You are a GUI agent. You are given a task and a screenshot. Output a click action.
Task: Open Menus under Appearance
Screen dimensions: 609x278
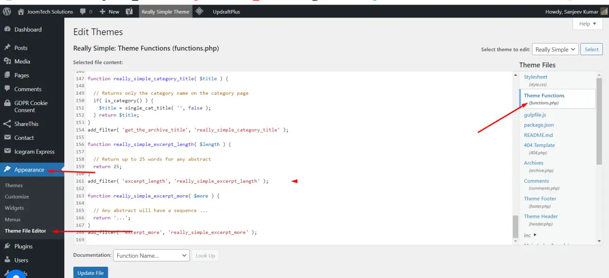(13, 219)
